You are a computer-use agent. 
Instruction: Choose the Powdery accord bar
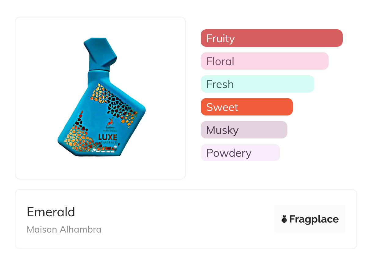[240, 153]
